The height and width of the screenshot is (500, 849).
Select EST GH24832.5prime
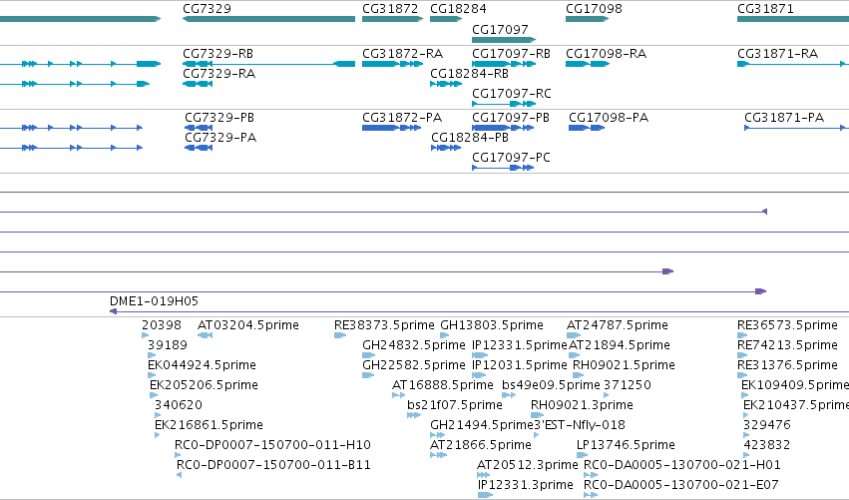coord(369,355)
